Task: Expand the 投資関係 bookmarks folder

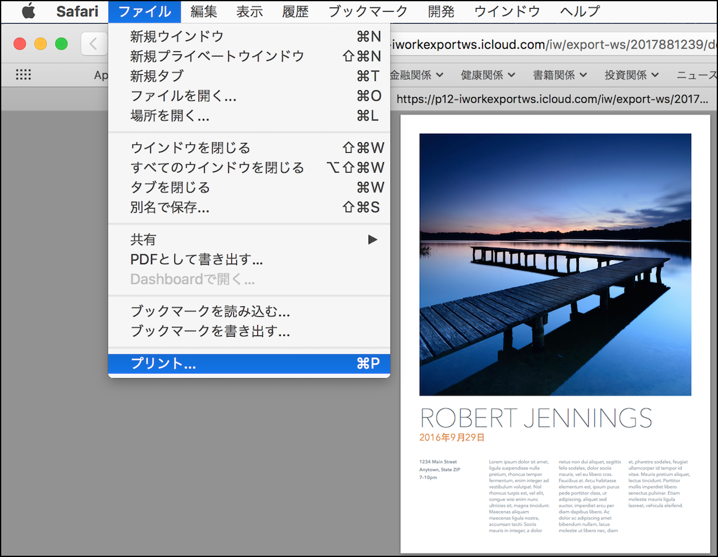Action: 631,75
